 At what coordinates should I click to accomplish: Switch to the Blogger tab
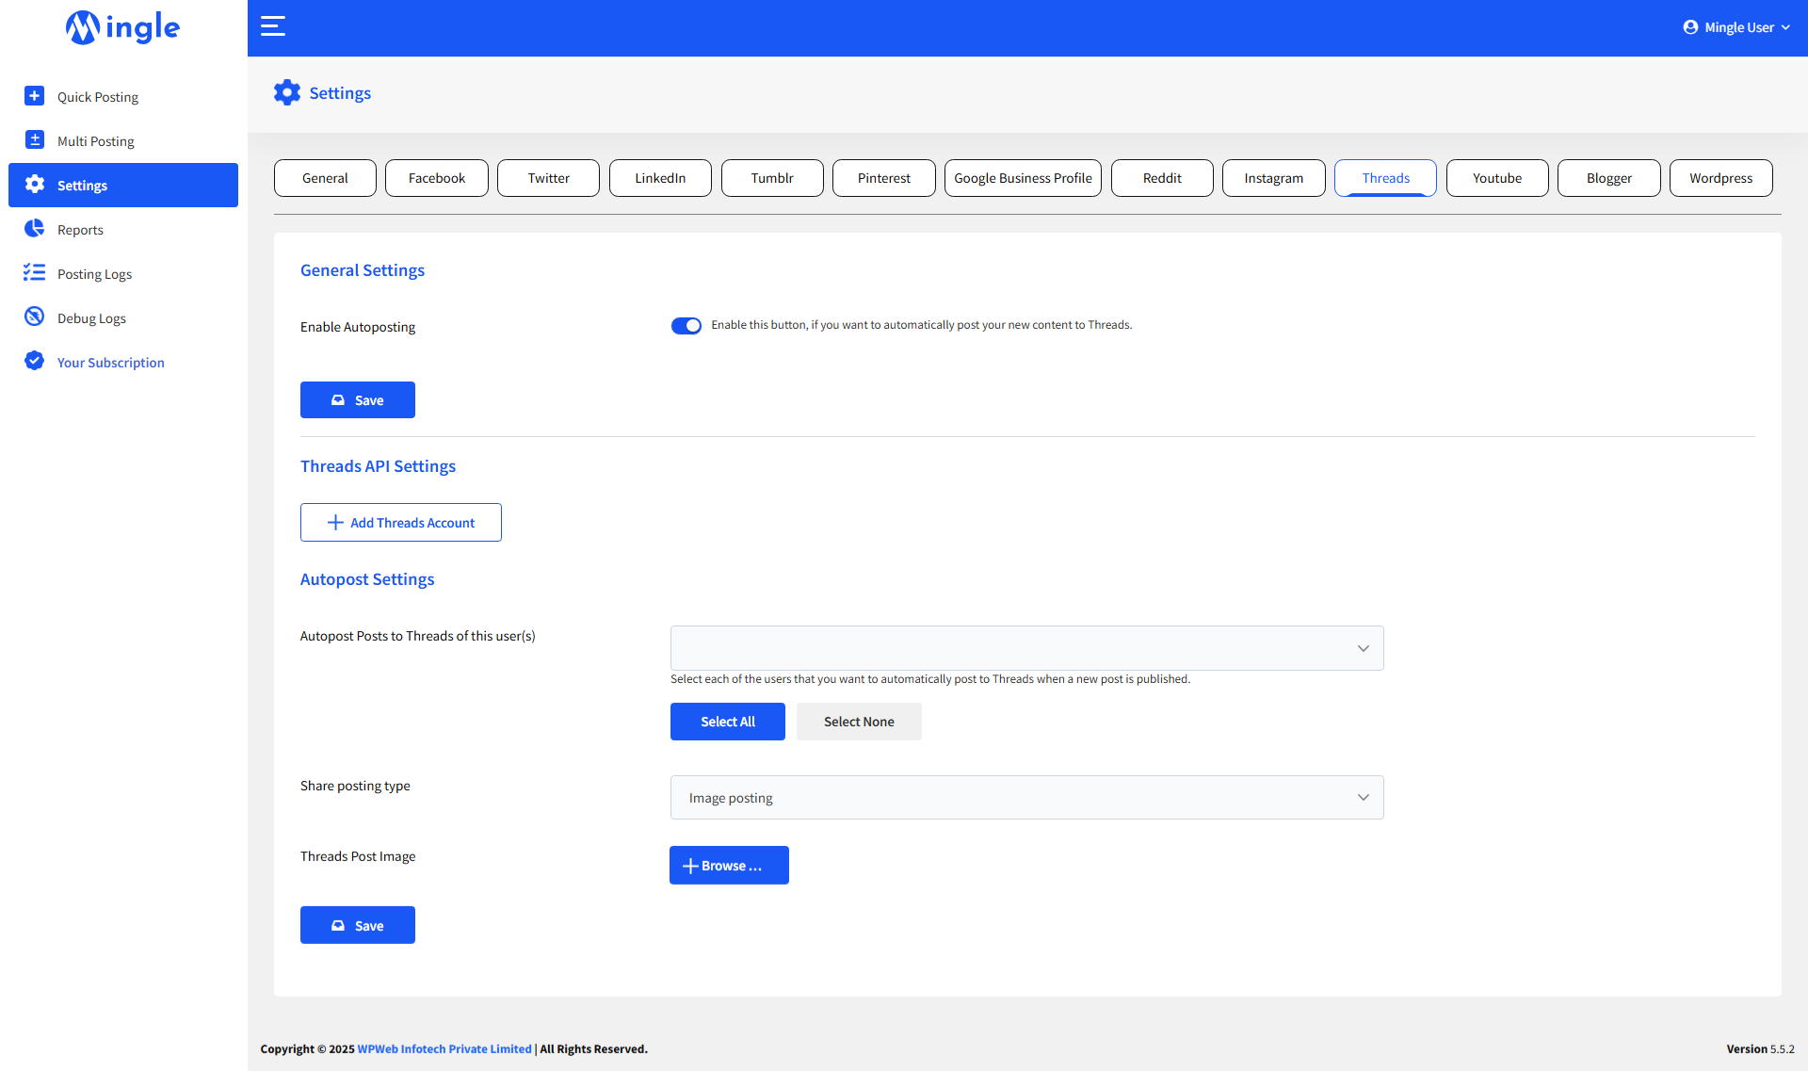click(x=1609, y=178)
